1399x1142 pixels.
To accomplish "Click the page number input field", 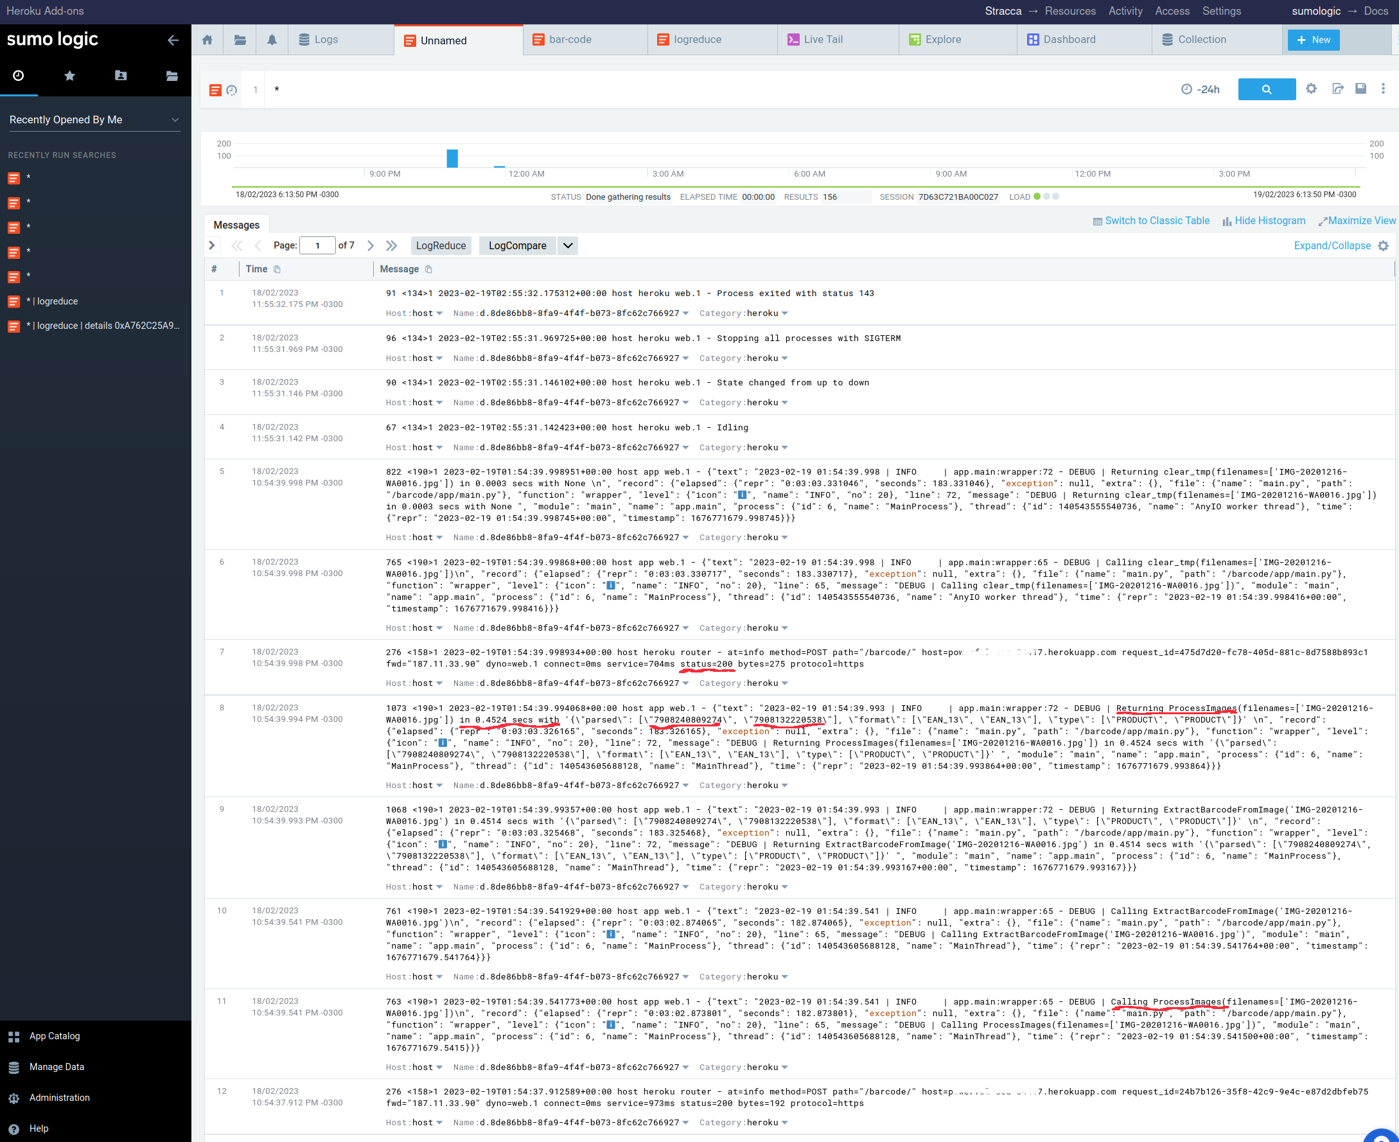I will [317, 246].
